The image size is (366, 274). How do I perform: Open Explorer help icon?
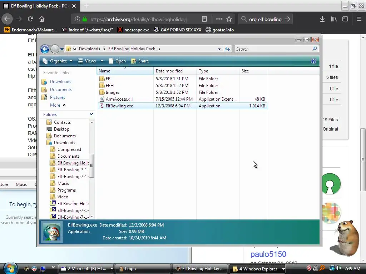click(x=313, y=61)
